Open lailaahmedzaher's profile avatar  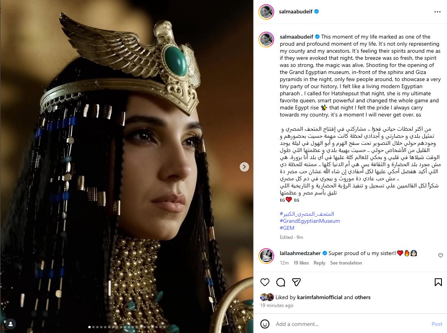(x=266, y=256)
